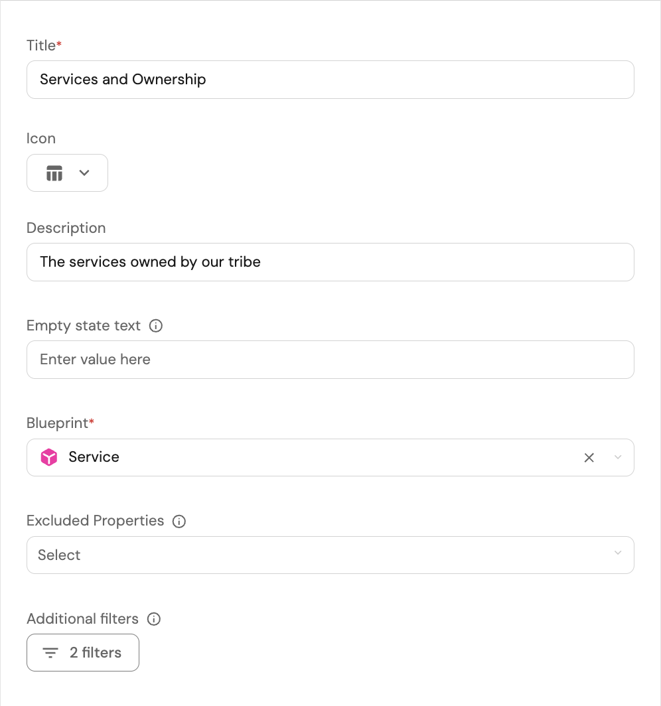
Task: Click the Select placeholder in Excluded Properties
Action: 59,555
